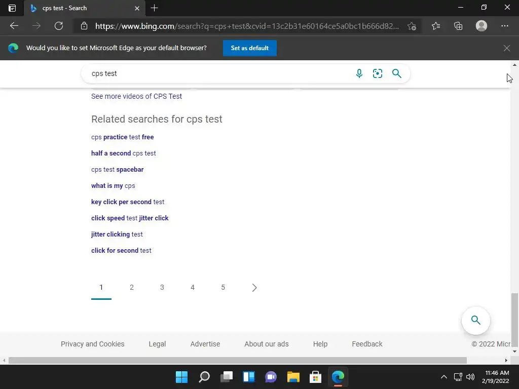Click the horizontal scrollbar thumb
The image size is (519, 389).
[238, 360]
